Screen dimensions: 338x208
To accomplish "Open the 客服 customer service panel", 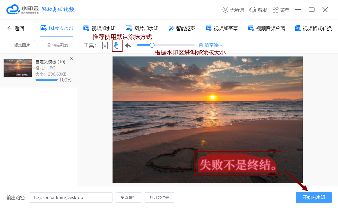I will (258, 10).
